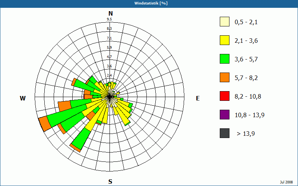The height and width of the screenshot is (186, 298).
Task: Click the legend label '2,1 - 3,6'
Action: [x=246, y=41]
